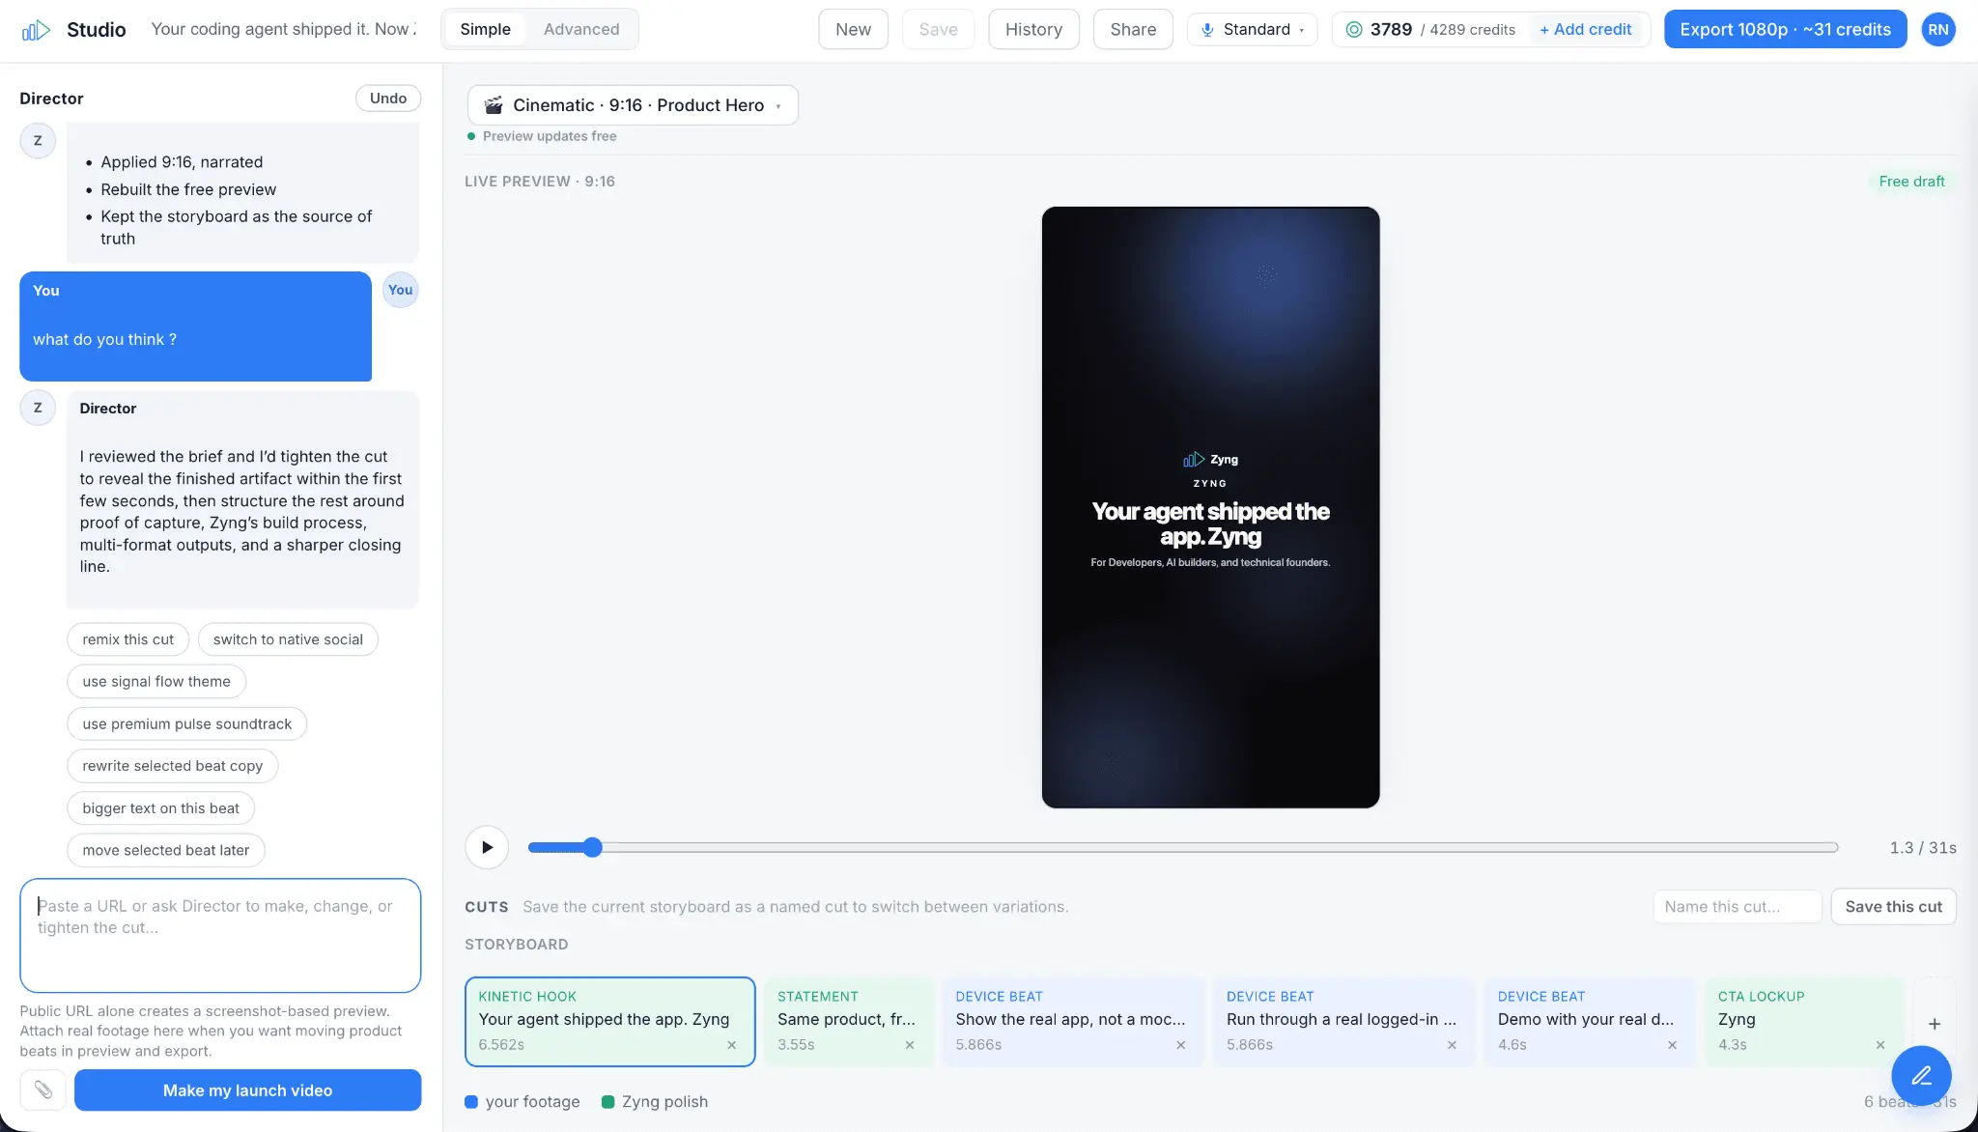
Task: Select the 'Show the real app' device beat
Action: (1073, 1021)
